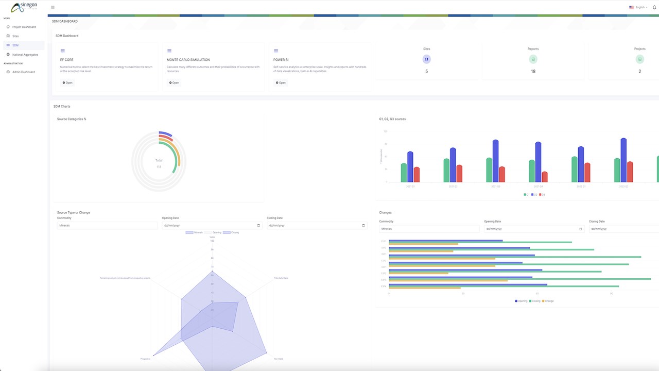Toggle Closing series in Changes legend

click(x=535, y=301)
